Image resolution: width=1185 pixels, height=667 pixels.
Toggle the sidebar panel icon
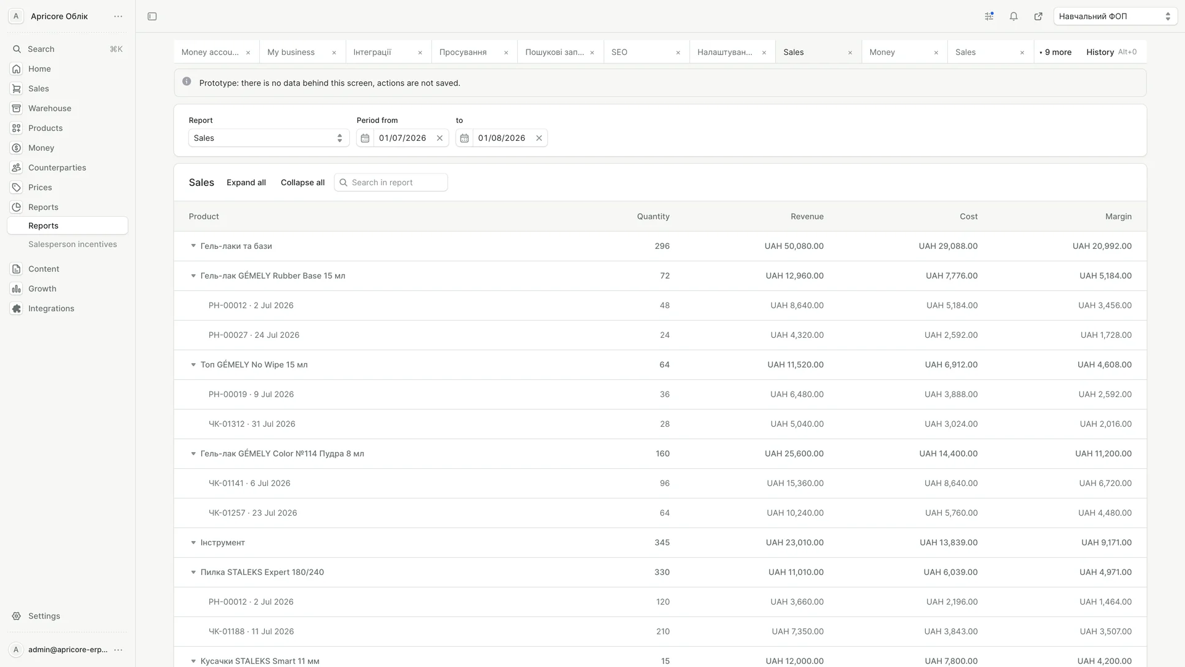[152, 17]
